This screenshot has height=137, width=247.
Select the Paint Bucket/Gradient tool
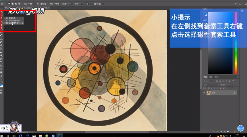tap(1, 49)
